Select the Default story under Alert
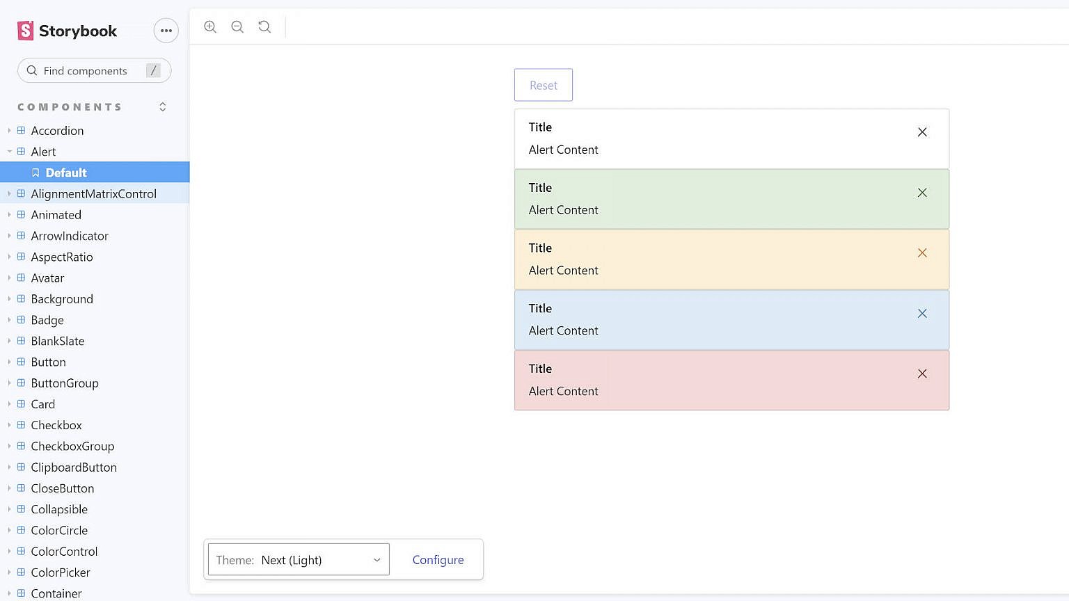 pos(66,172)
